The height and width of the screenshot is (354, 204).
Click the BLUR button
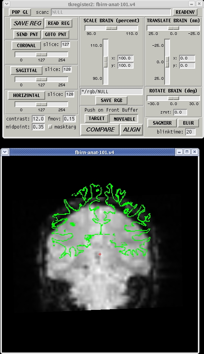[188, 123]
